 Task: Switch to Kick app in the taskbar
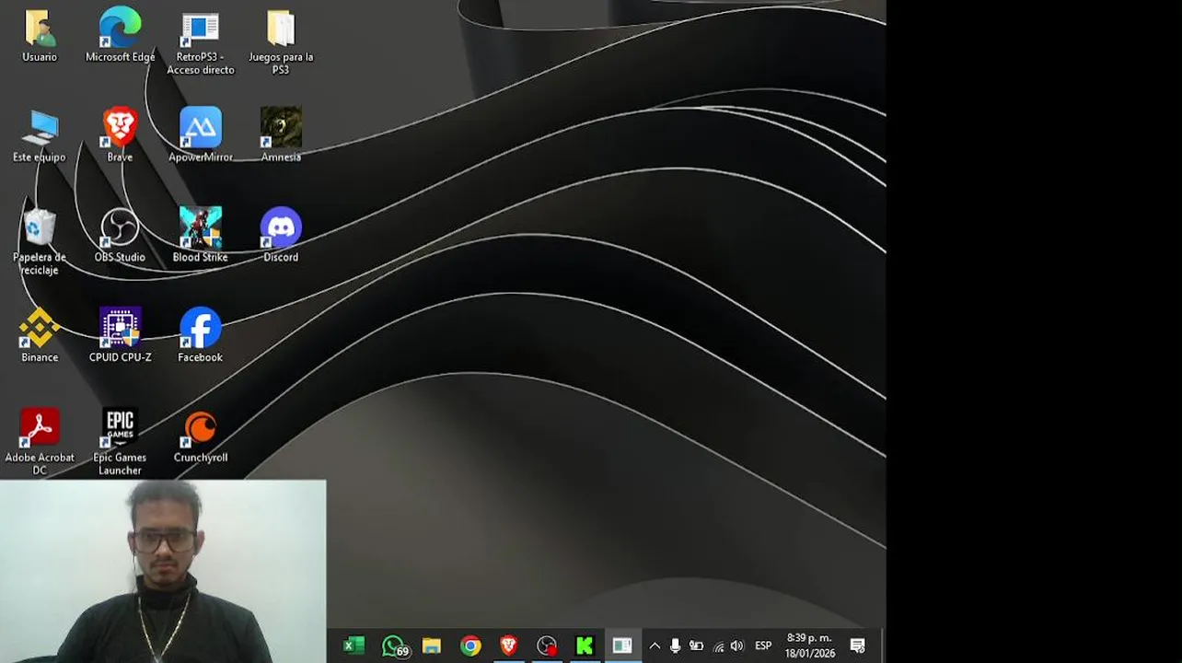point(585,646)
